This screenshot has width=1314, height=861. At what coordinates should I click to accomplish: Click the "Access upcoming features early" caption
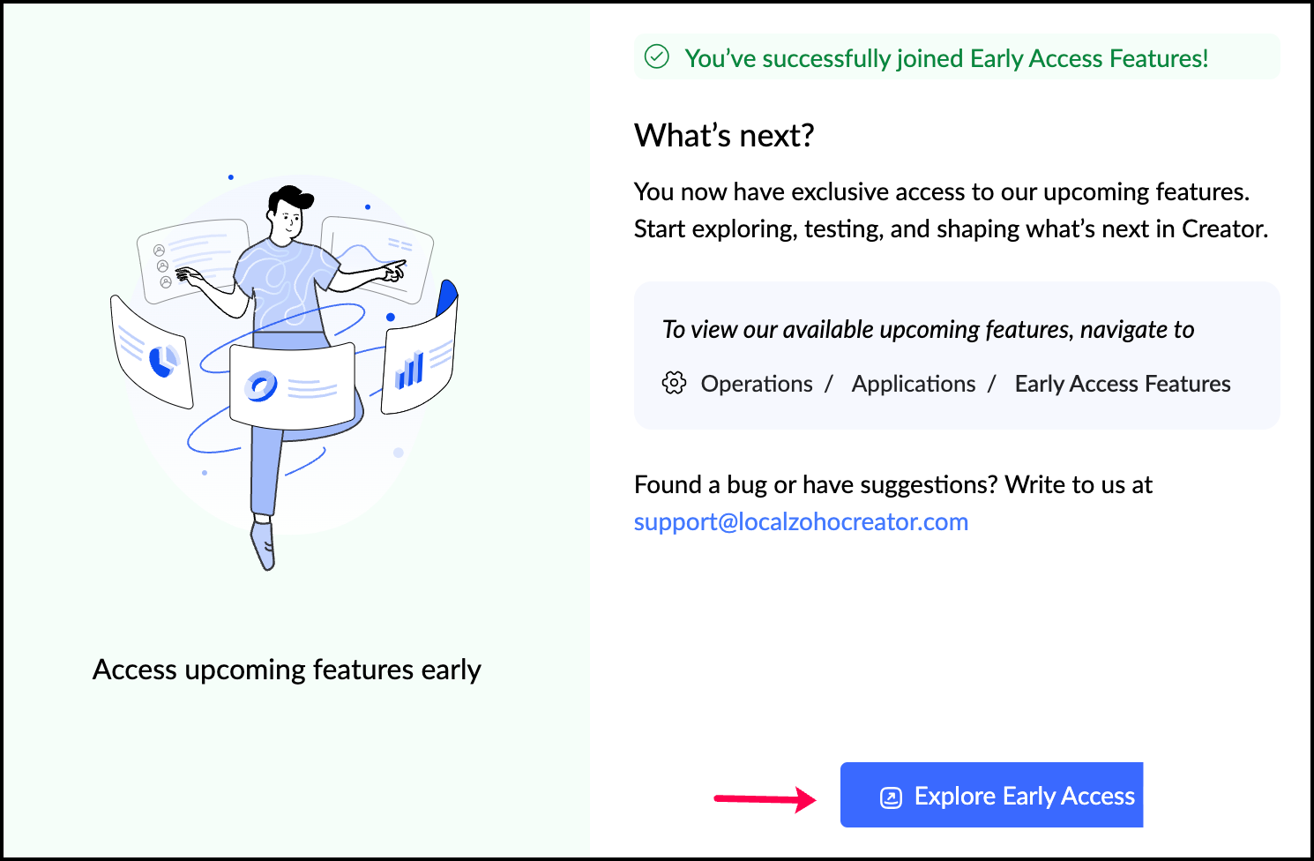pos(287,670)
